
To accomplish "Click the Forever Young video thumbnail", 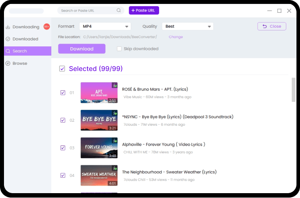I will (x=99, y=148).
